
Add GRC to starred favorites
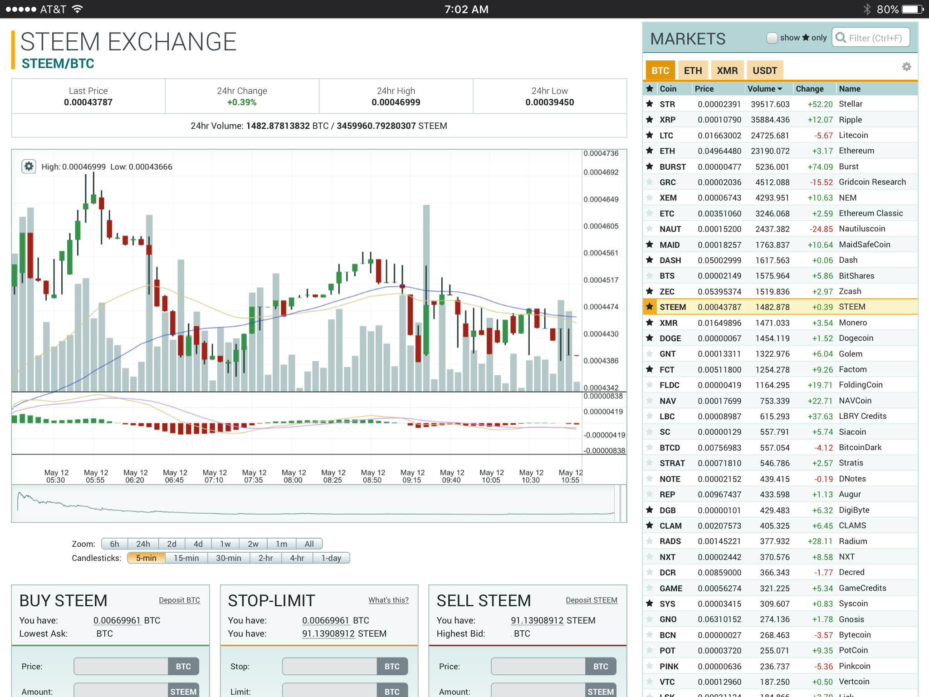650,182
